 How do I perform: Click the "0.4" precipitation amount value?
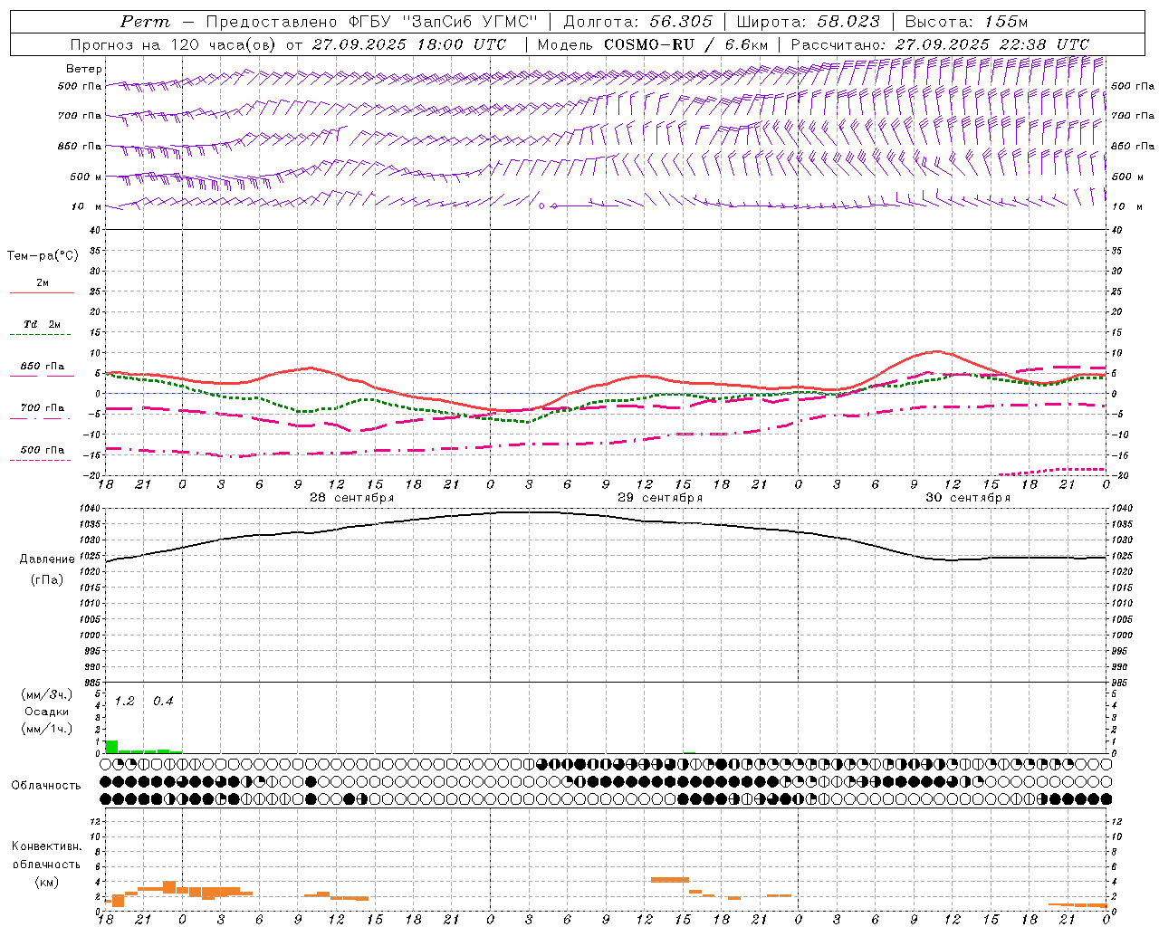163,701
